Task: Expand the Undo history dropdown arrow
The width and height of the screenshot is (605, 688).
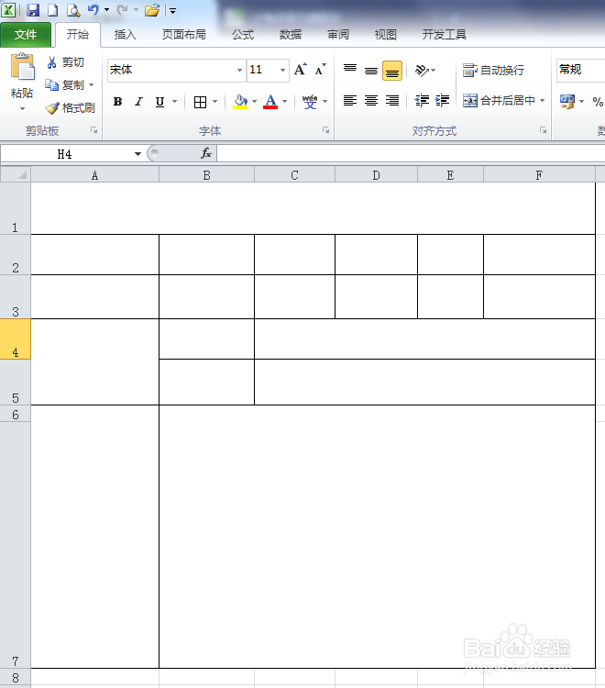Action: [x=106, y=10]
